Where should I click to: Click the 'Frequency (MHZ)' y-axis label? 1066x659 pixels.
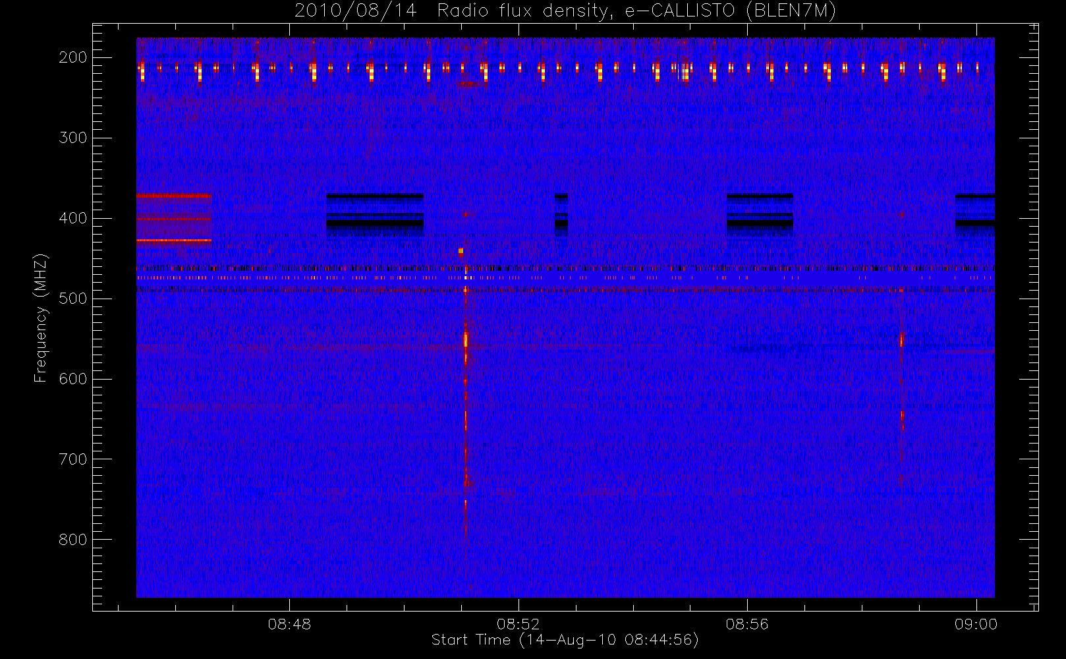pyautogui.click(x=41, y=318)
